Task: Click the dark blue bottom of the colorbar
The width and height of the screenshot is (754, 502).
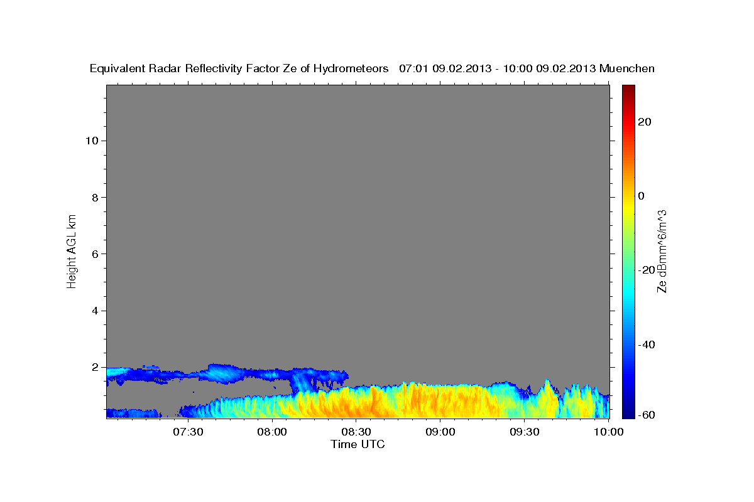Action: click(x=628, y=413)
